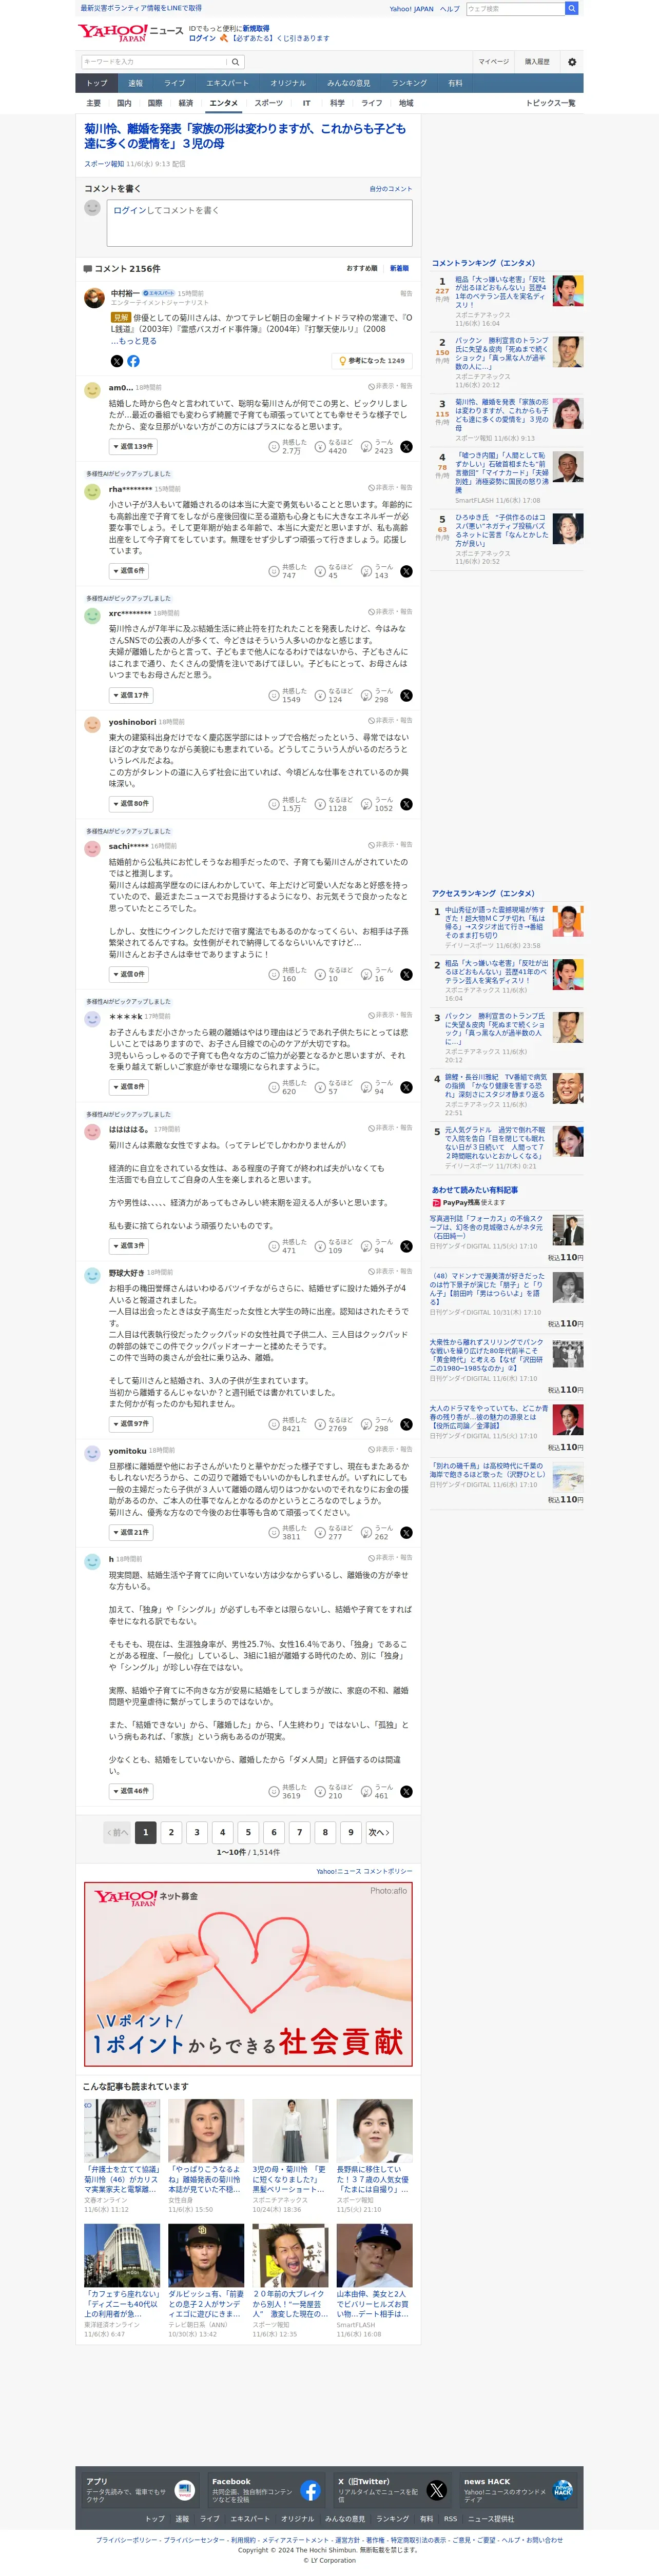The image size is (659, 2576).
Task: Click the web search magnifier button
Action: pos(572,8)
